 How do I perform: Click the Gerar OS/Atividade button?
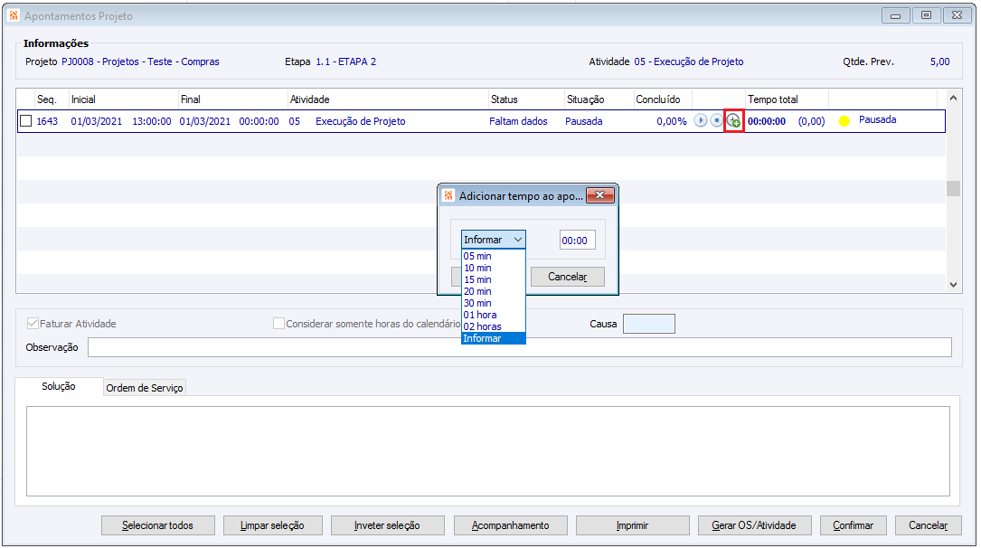[x=755, y=525]
